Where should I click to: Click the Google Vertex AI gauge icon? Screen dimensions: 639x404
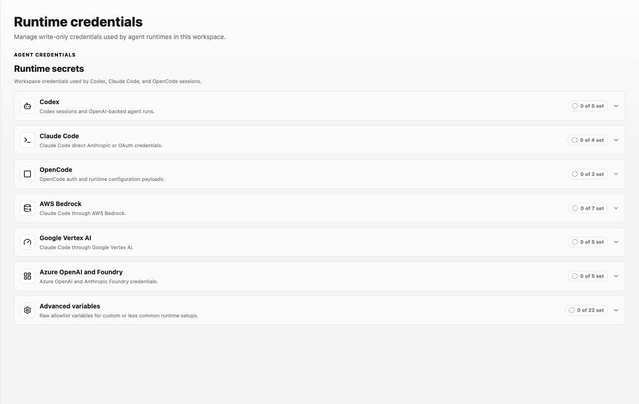[27, 242]
